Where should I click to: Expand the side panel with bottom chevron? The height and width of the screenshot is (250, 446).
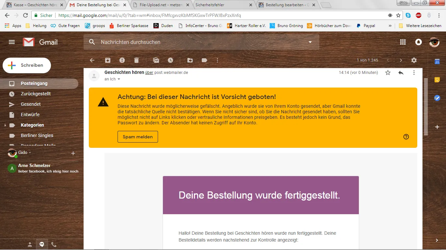tap(437, 240)
